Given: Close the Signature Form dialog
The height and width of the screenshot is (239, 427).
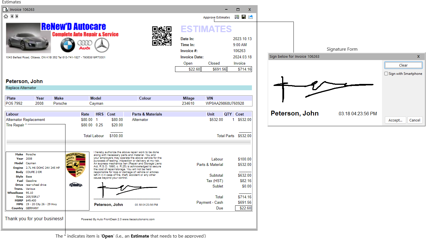Looking at the screenshot, I should [418, 56].
